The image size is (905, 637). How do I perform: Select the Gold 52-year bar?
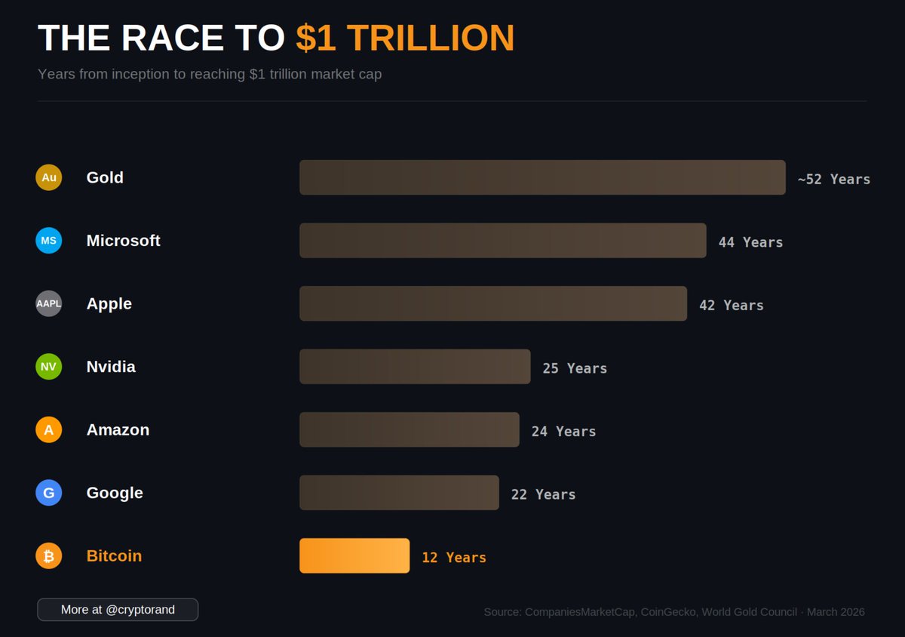542,177
